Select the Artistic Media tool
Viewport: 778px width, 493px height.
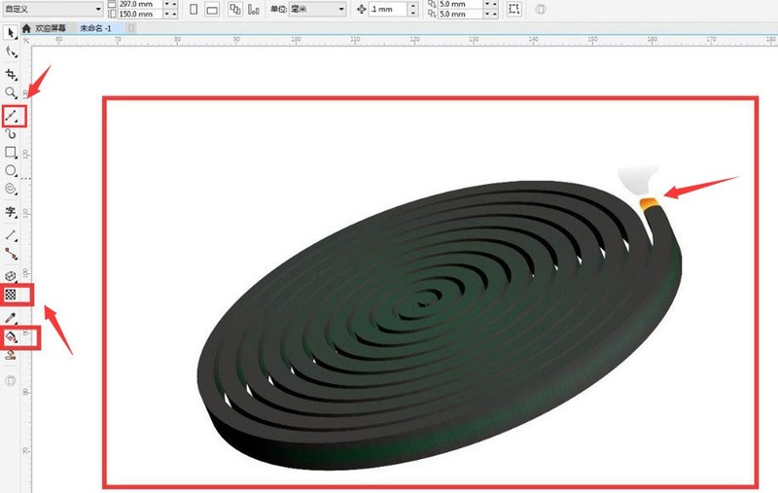click(11, 134)
